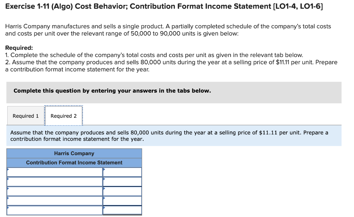Open second row label dropdown in income statement
This screenshot has height=217, width=354.
coord(55,182)
